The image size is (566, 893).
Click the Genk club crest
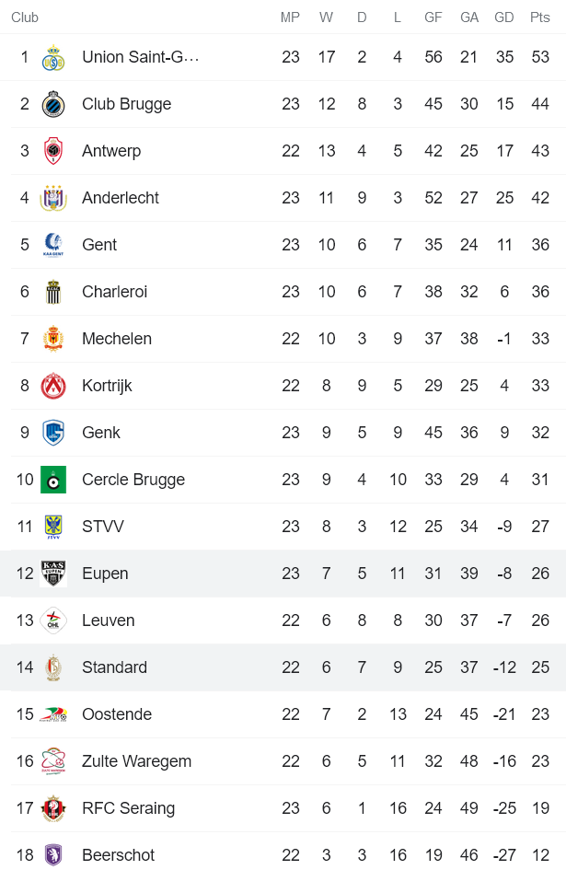(54, 432)
